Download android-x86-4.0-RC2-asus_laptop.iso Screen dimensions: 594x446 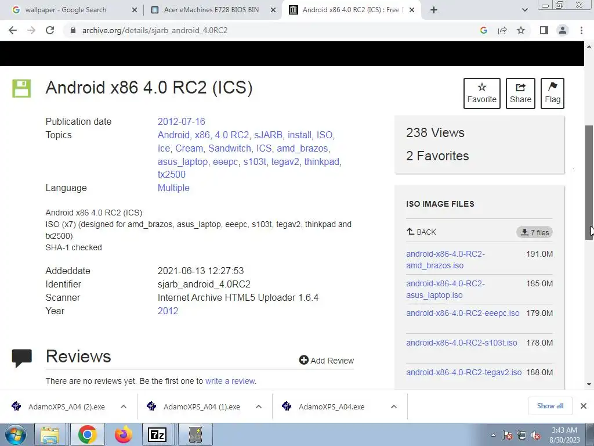(x=445, y=289)
